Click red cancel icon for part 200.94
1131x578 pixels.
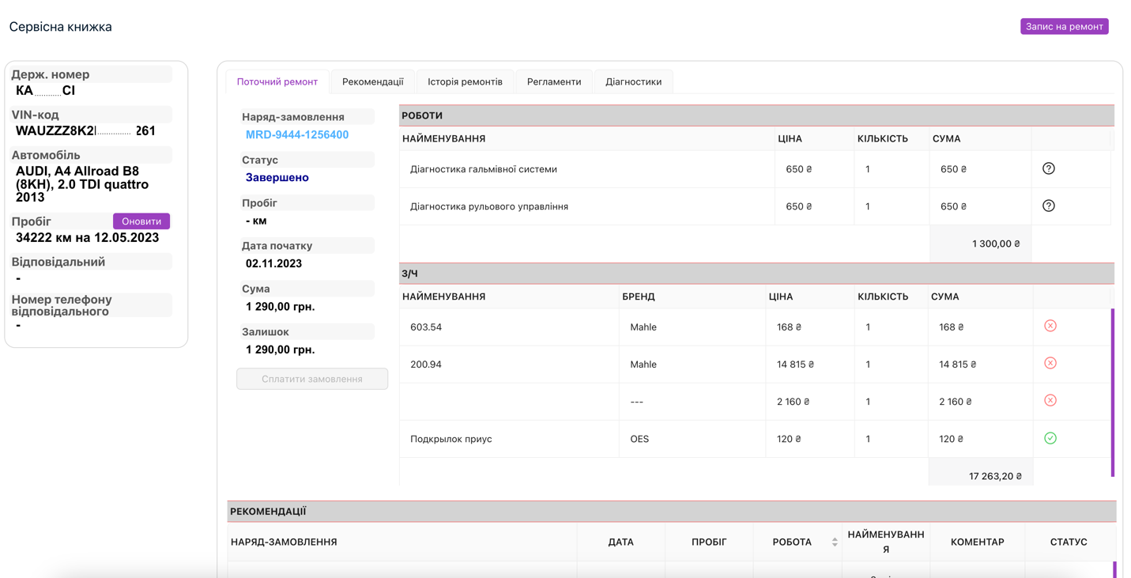[1050, 363]
